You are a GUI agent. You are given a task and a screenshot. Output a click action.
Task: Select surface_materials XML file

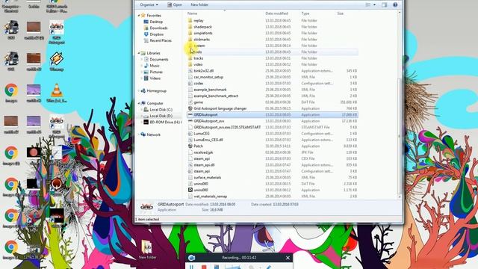pyautogui.click(x=272, y=178)
